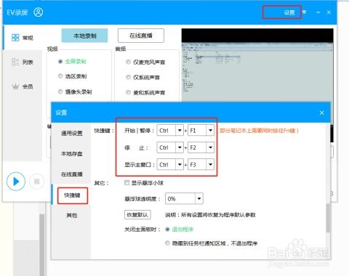Open the 常规 grid icon in sidebar
Screen dimensions: 349x276
[x=15, y=38]
